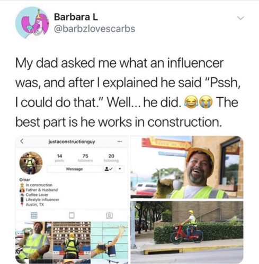Open the @barbzlovescarbs handle link
Screen dimensions: 259x264
95,29
